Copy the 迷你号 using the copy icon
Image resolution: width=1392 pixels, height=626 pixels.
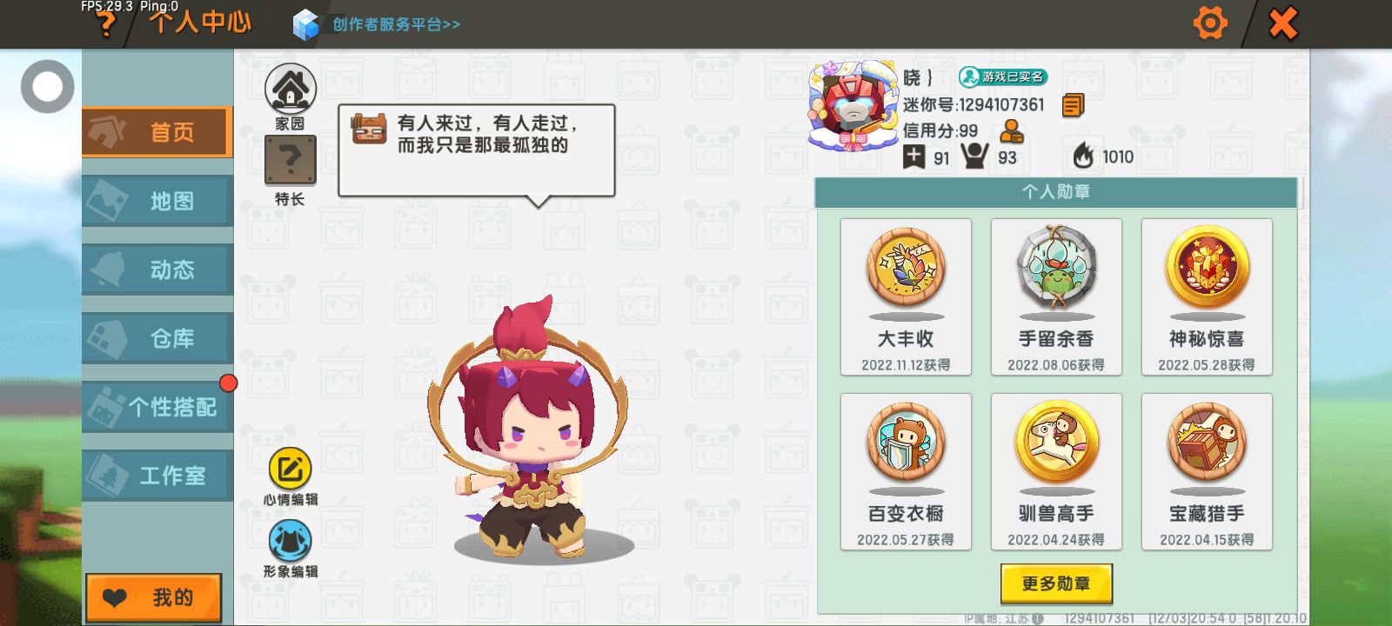tap(1074, 105)
